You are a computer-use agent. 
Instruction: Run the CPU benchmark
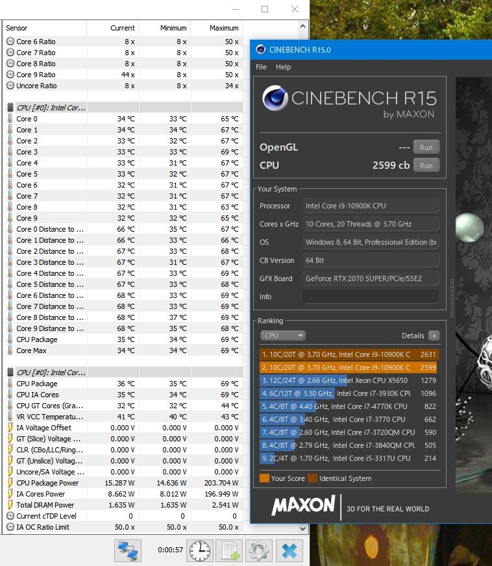(x=426, y=166)
